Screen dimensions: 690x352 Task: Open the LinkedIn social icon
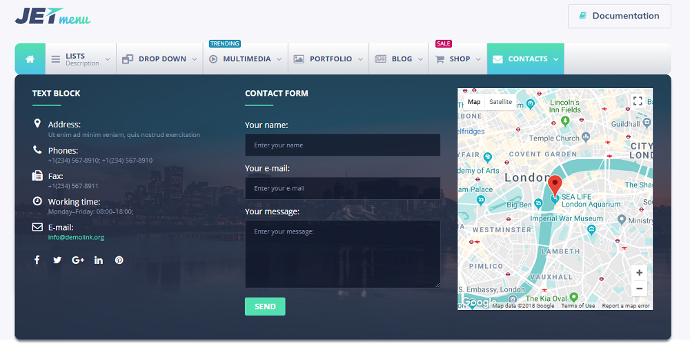coord(99,260)
